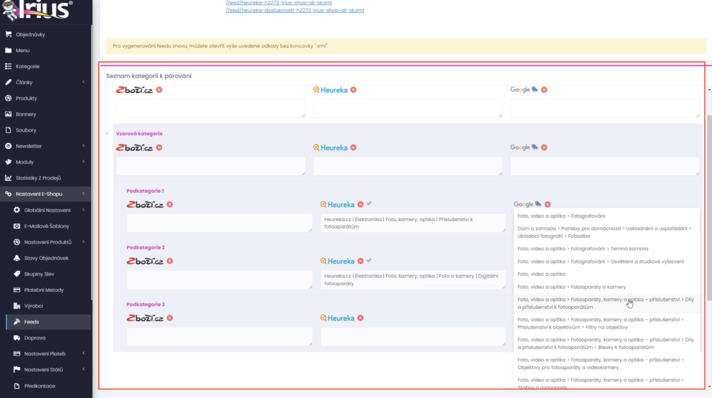Screen dimensions: 712x398
Task: Click the E-Mailové Šablony envelope icon
Action: (x=17, y=226)
